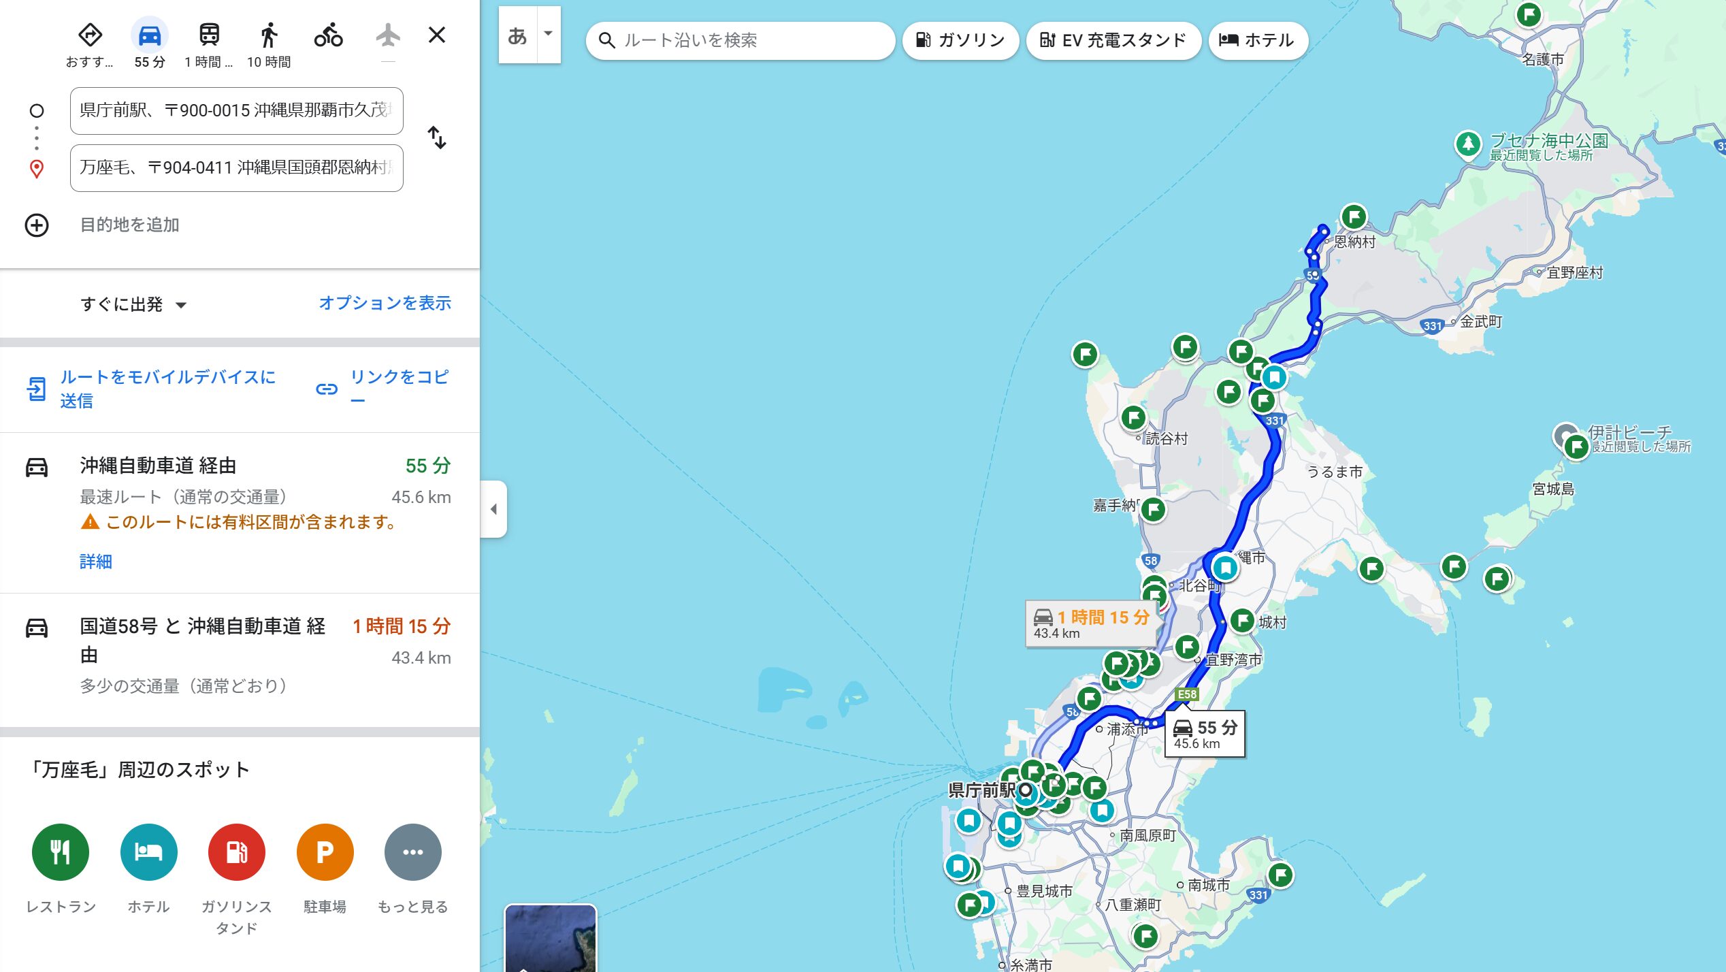1726x972 pixels.
Task: Open nearby レストラン search icon
Action: pos(61,852)
